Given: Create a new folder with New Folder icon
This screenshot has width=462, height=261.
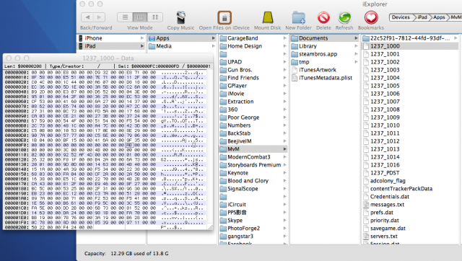Looking at the screenshot, I should point(298,17).
